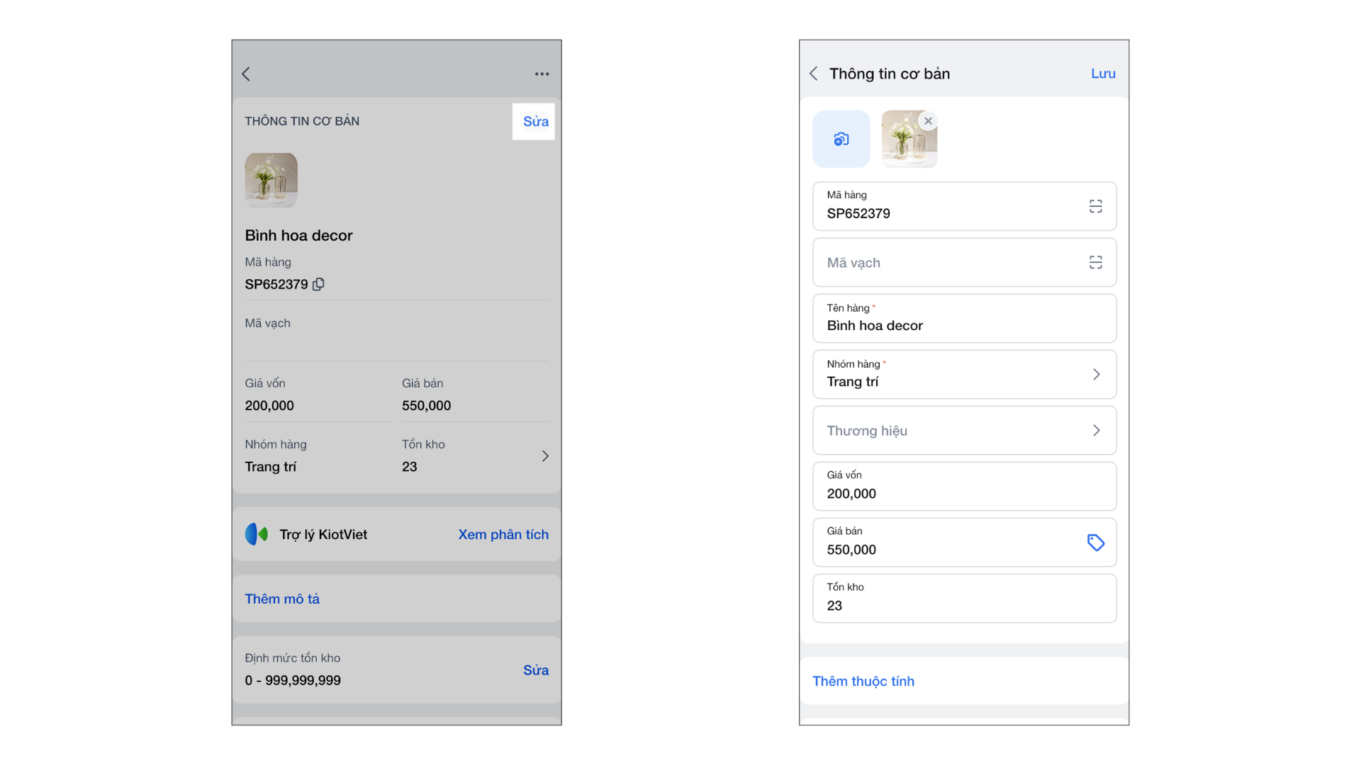Go back from Thông tin cơ bản screen

814,74
